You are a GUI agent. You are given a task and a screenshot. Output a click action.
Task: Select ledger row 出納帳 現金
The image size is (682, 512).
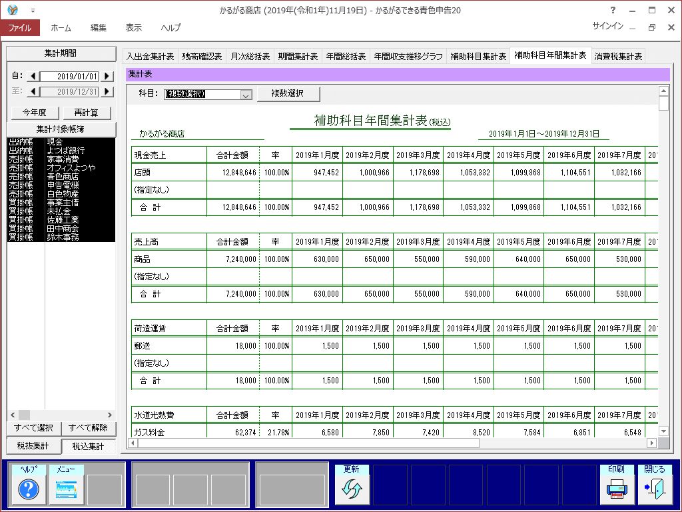[x=61, y=142]
